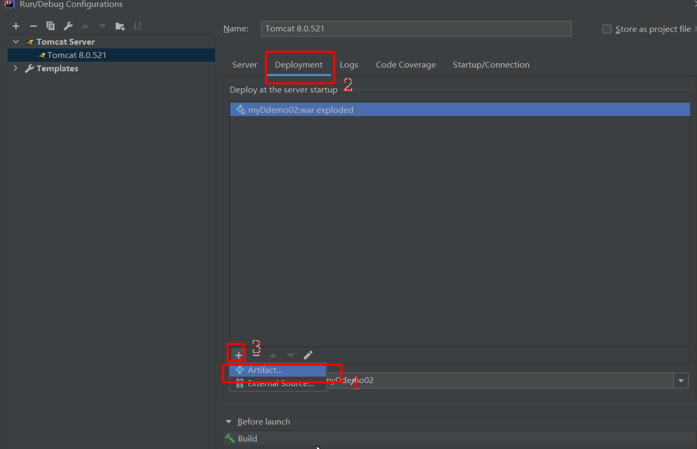Switch to the Deployment tab
This screenshot has width=697, height=449.
point(299,65)
